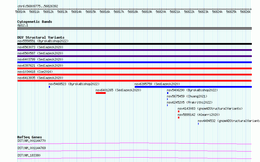The height and width of the screenshot is (162, 260).
Task: Open the DST|NM_001144770 gene label
Action: 32,141
